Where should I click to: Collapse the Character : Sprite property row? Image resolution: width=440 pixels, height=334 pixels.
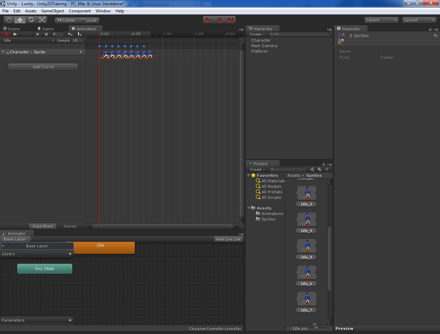point(3,52)
